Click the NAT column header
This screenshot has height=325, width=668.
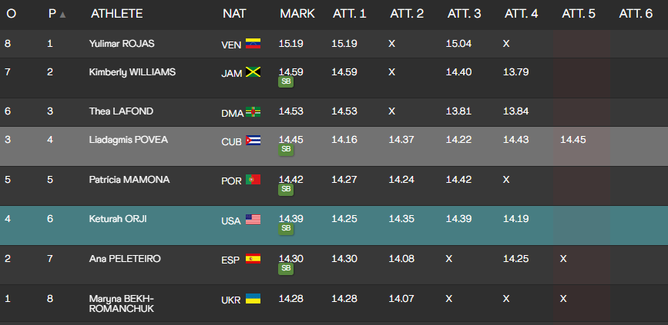click(x=234, y=14)
